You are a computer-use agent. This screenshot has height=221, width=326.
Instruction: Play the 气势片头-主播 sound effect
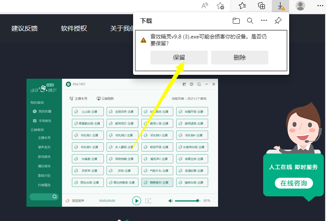(x=157, y=171)
